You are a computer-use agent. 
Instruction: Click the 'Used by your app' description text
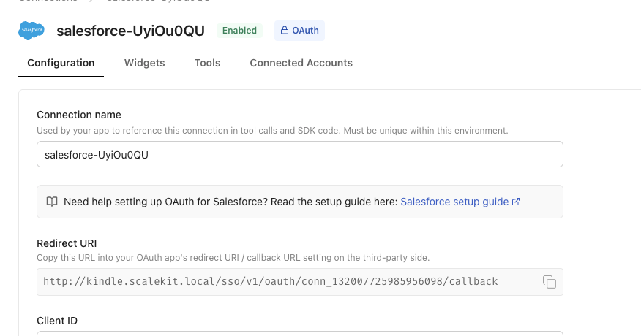[272, 131]
